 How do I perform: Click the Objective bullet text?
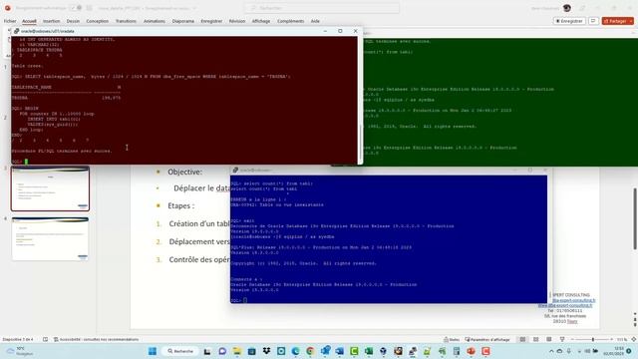pyautogui.click(x=184, y=172)
